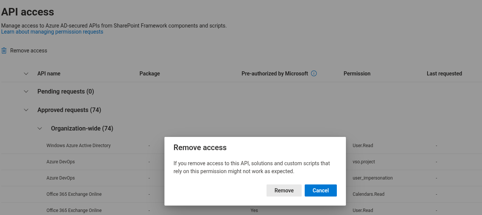The image size is (482, 215).
Task: Select Office 365 Exchange Online Calendars.Read row
Action: 241,194
